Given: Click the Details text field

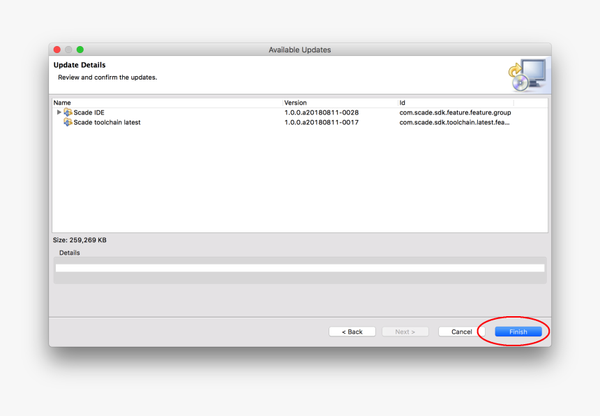Looking at the screenshot, I should pos(300,268).
